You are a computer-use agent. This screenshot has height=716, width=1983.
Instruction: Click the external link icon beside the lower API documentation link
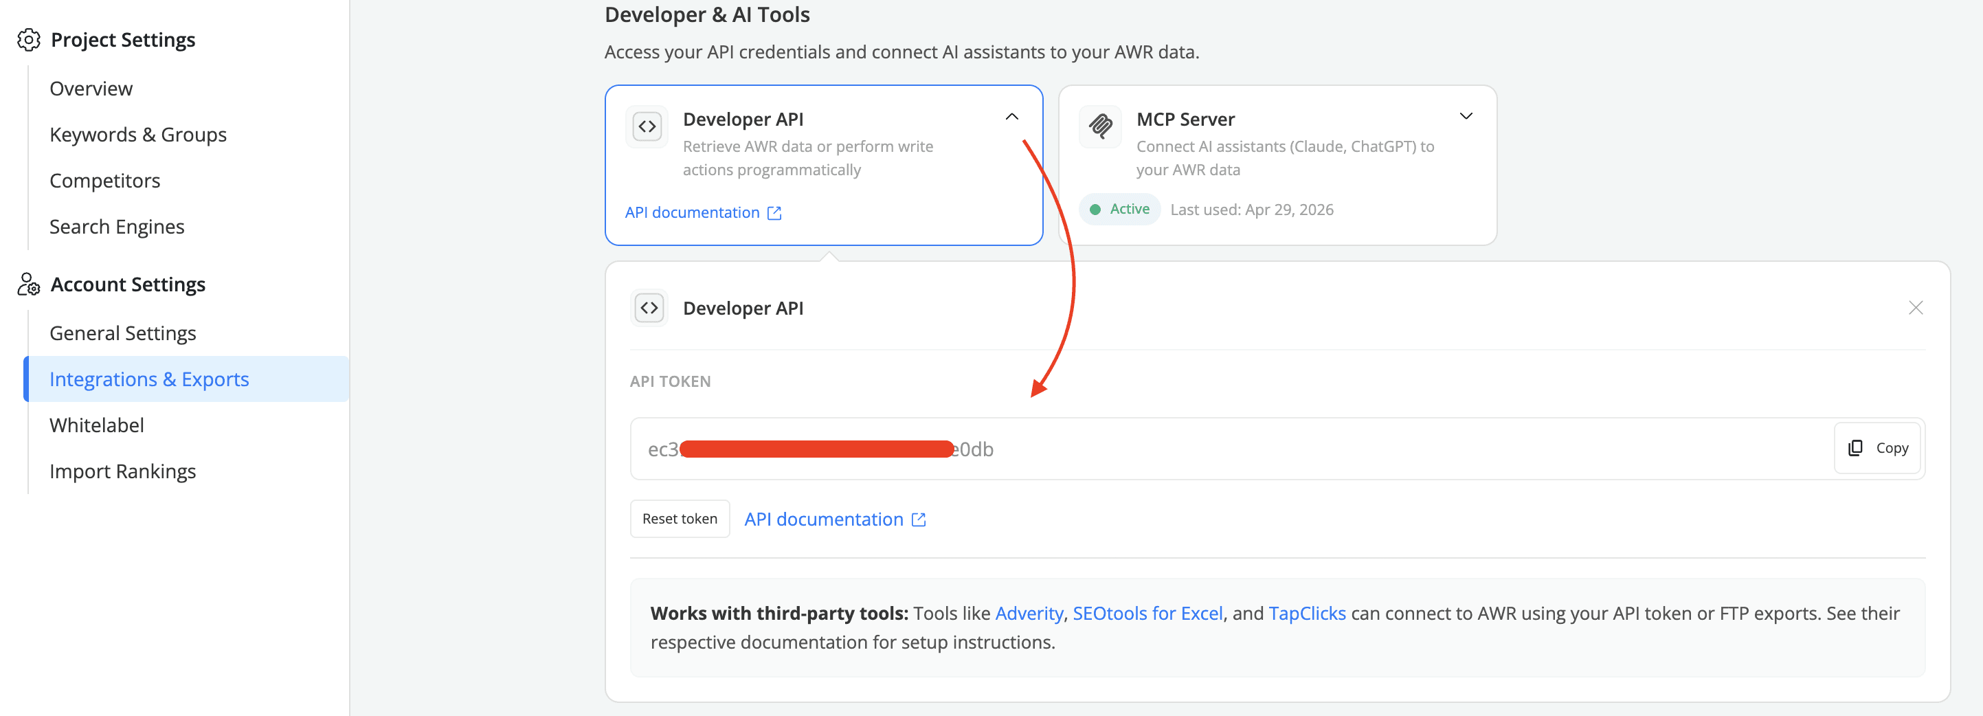pos(919,519)
